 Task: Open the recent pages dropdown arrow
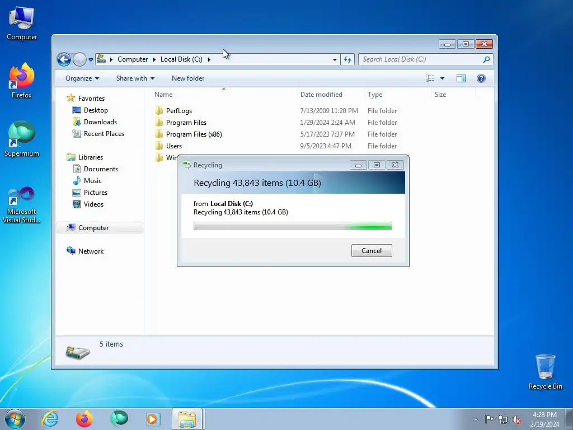[x=91, y=59]
